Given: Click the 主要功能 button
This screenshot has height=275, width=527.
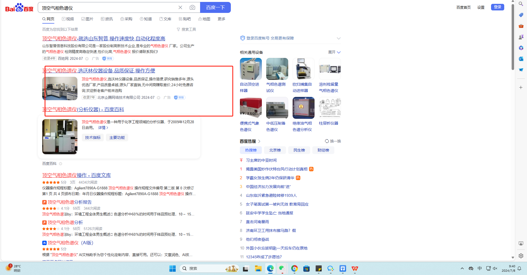Looking at the screenshot, I should (117, 137).
